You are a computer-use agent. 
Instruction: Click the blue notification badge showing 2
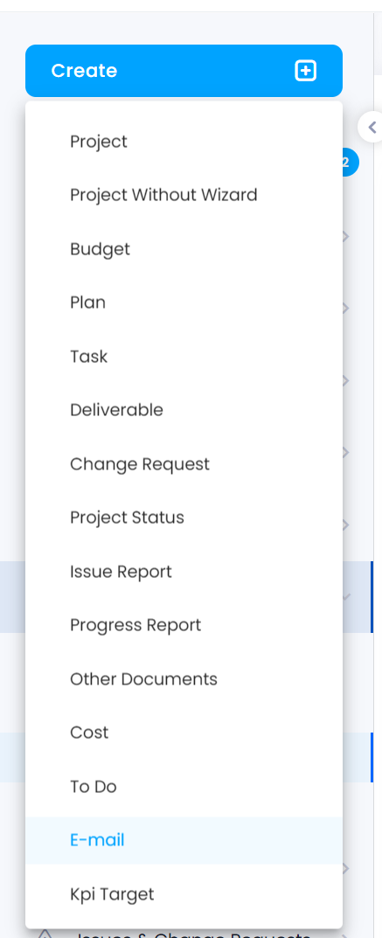[x=349, y=162]
